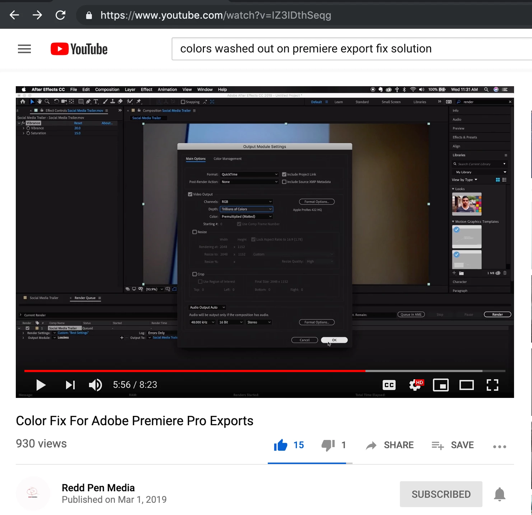Screen dimensions: 532x515
Task: Mute the video volume
Action: pyautogui.click(x=95, y=385)
